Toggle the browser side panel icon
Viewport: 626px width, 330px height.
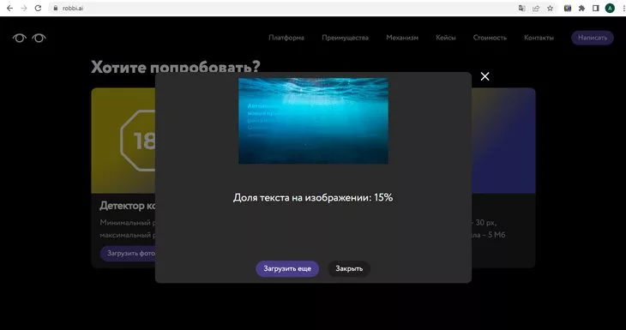pyautogui.click(x=596, y=8)
